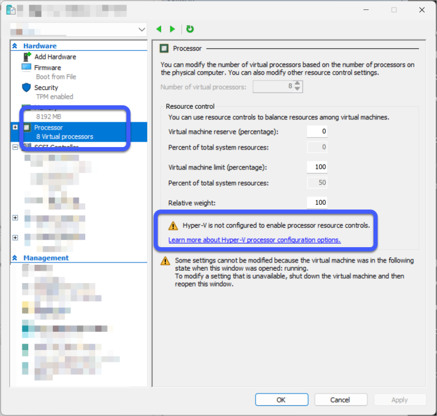Click the Add Hardware icon

(x=26, y=56)
